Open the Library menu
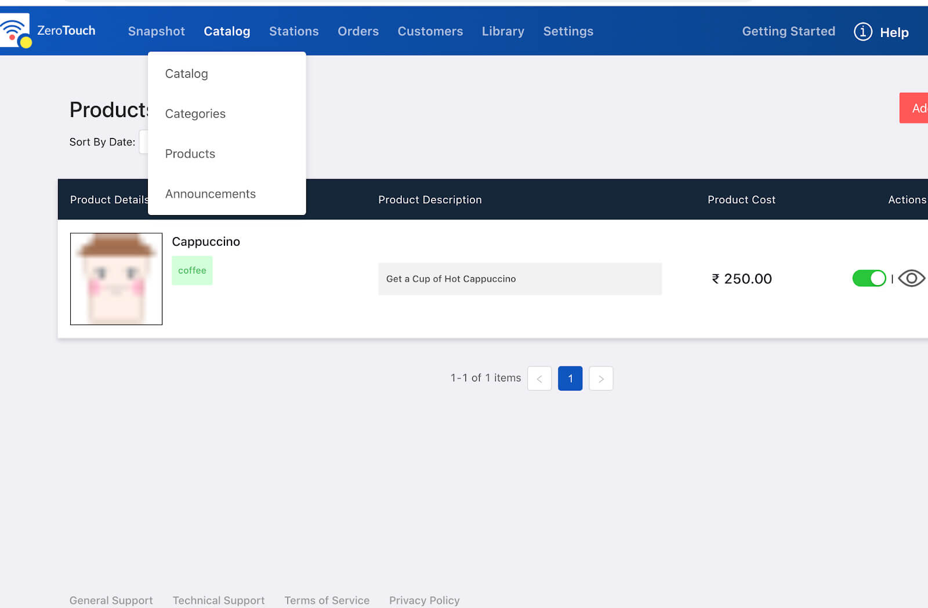Screen dimensions: 928x608 503,31
